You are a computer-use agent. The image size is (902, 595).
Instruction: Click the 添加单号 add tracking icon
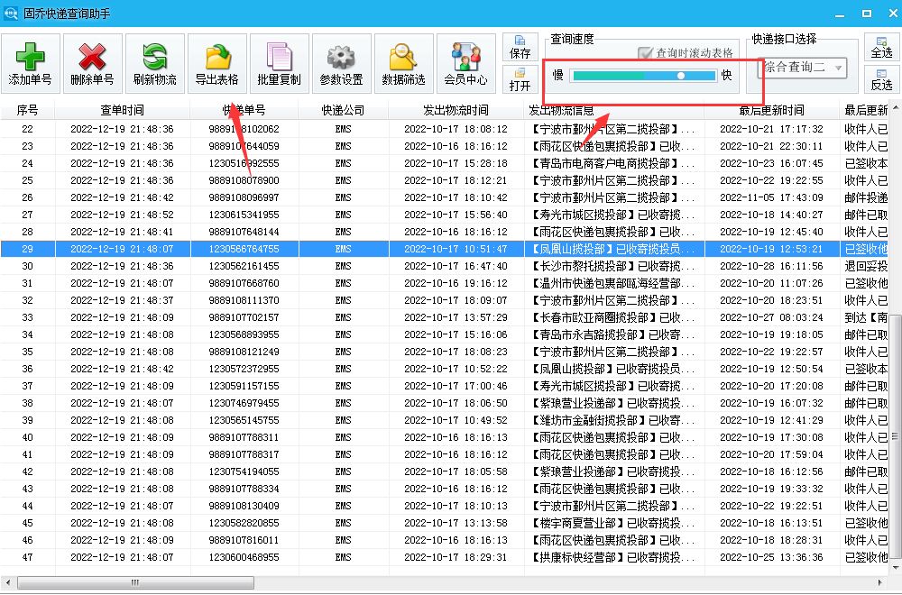point(31,62)
